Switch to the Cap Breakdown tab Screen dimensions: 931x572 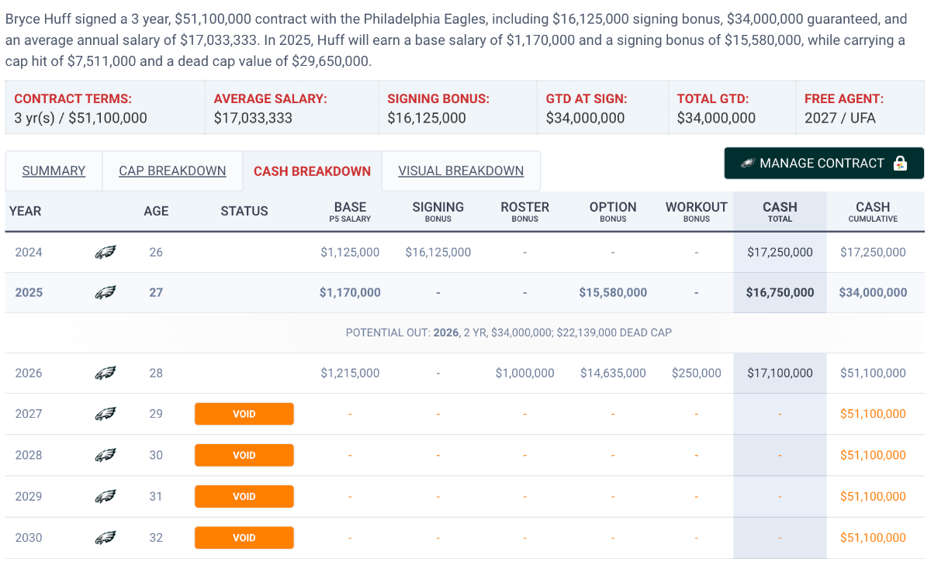[172, 171]
